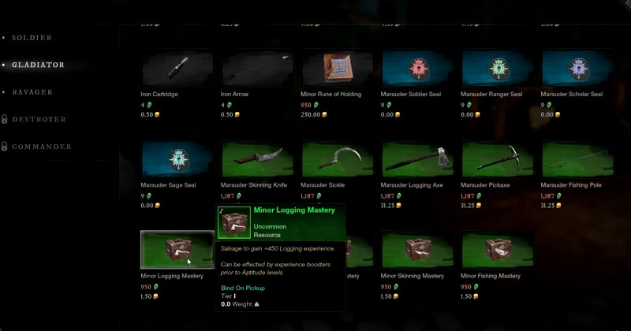
Task: Pick the Marauder Fishing Pole item
Action: 577,159
